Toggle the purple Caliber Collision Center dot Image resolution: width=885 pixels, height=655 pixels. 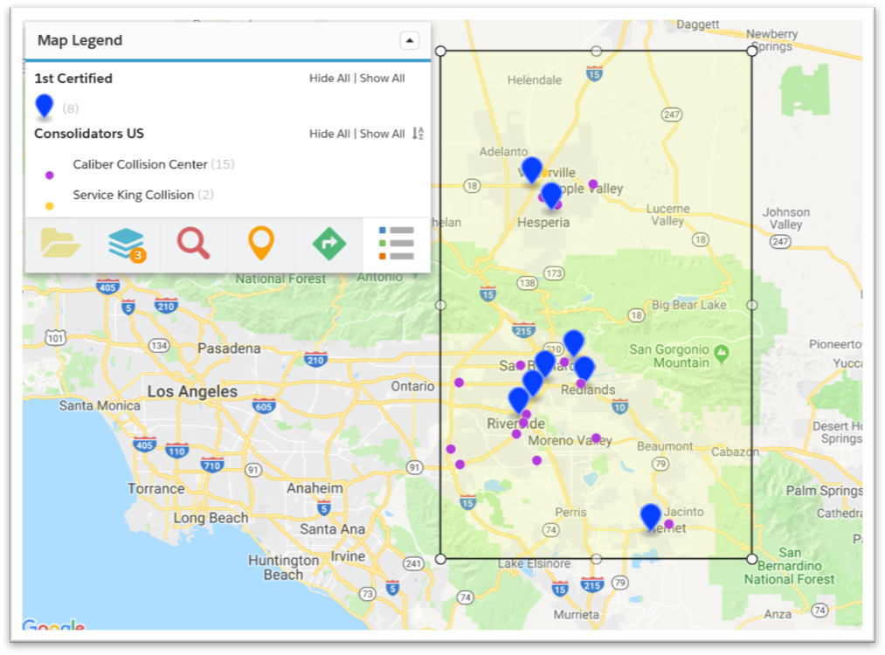point(50,176)
